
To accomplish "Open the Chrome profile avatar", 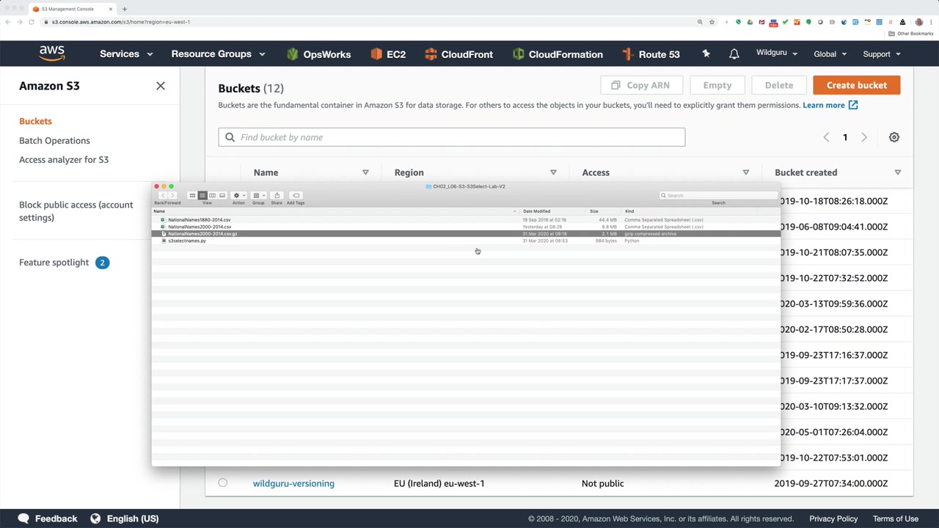I will (918, 22).
